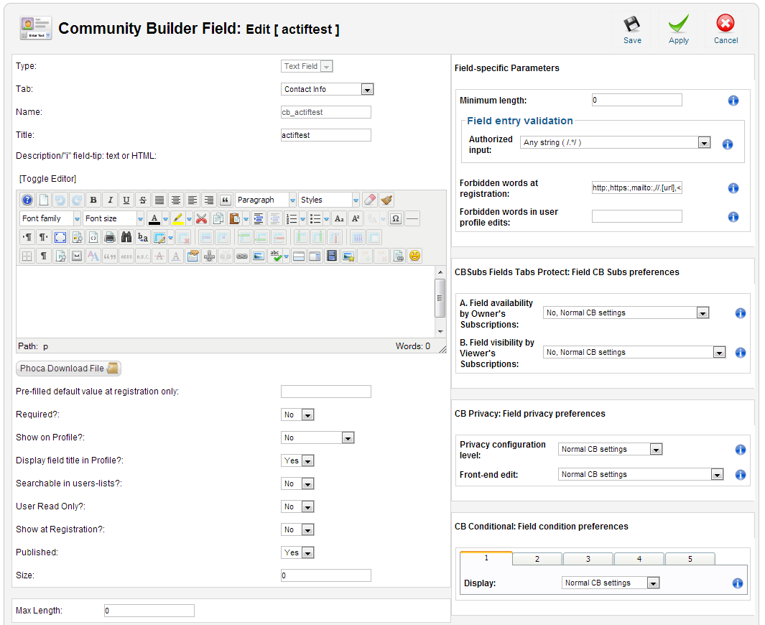Open the Tab dropdown showing Contact Info
765x625 pixels.
click(x=328, y=89)
